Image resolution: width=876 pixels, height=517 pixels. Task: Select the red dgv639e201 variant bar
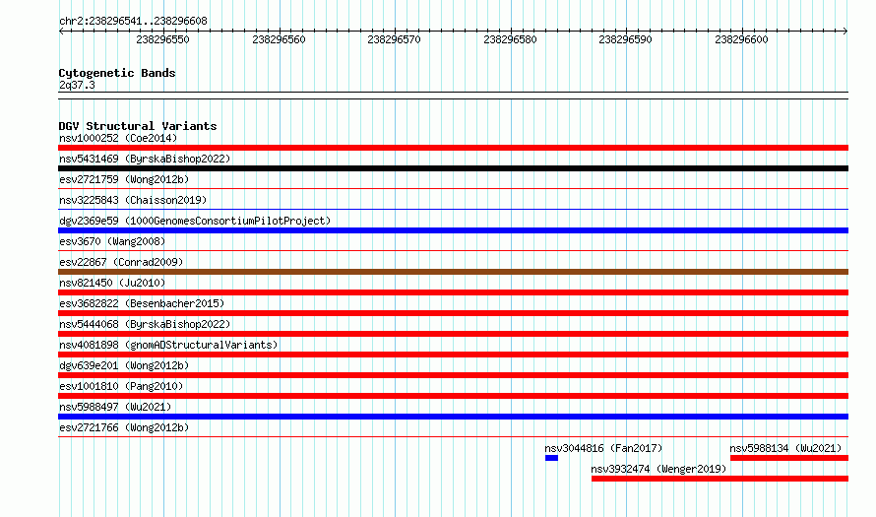click(453, 375)
